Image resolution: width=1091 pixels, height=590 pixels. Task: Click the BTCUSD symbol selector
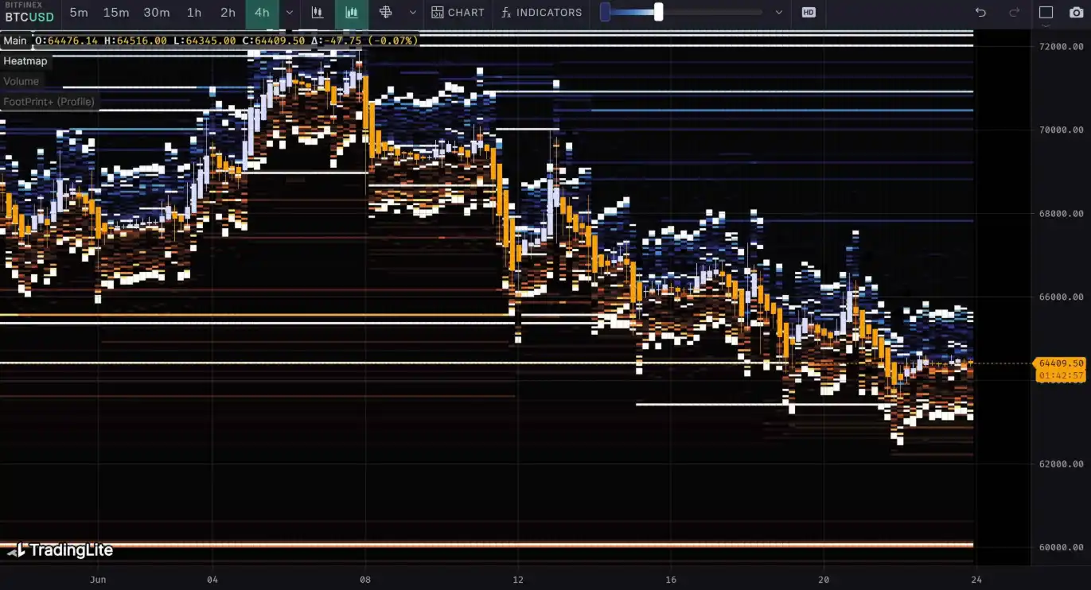(29, 17)
